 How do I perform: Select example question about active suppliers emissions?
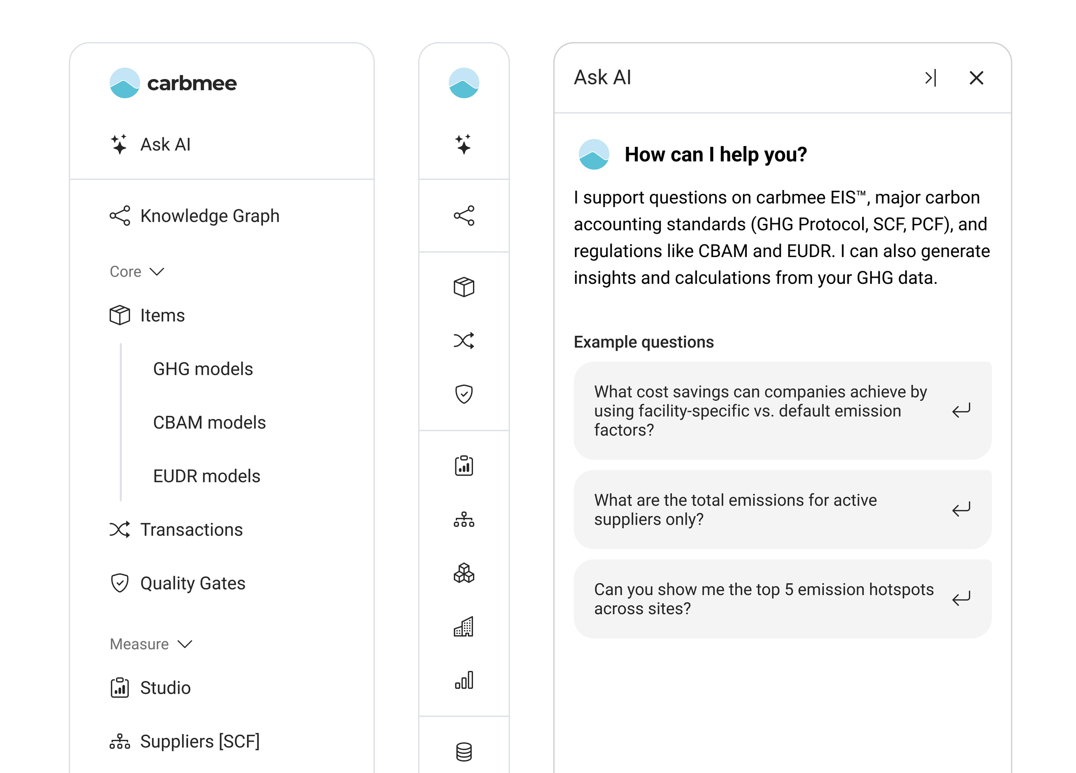(782, 509)
